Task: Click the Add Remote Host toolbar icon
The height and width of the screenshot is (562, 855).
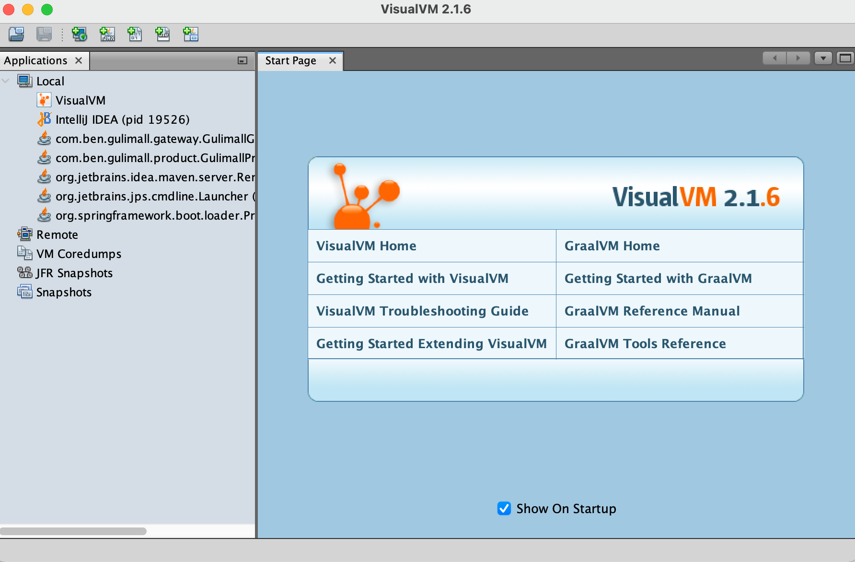Action: tap(79, 35)
